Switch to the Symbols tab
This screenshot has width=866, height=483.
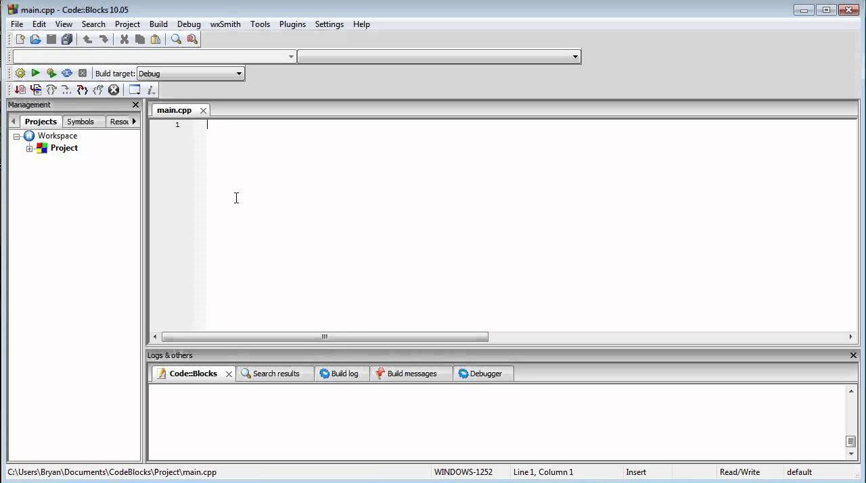(80, 122)
